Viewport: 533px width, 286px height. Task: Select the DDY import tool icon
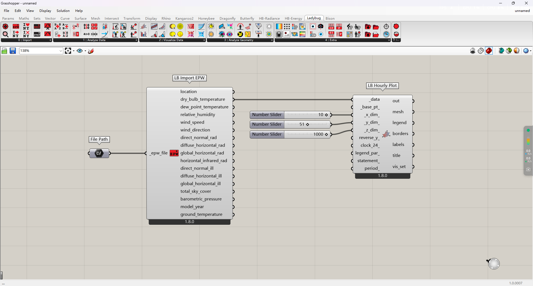tap(37, 27)
